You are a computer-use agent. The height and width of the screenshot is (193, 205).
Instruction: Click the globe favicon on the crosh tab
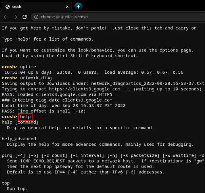[x=8, y=7]
